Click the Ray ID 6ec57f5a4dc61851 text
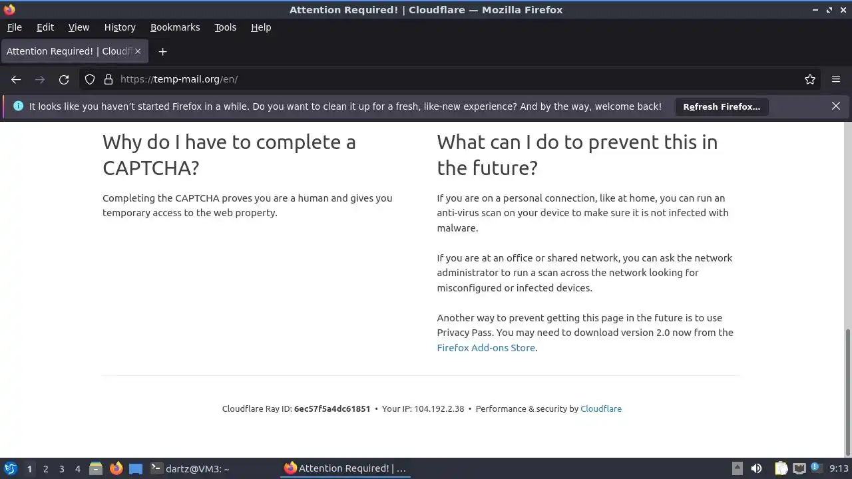 tap(332, 409)
